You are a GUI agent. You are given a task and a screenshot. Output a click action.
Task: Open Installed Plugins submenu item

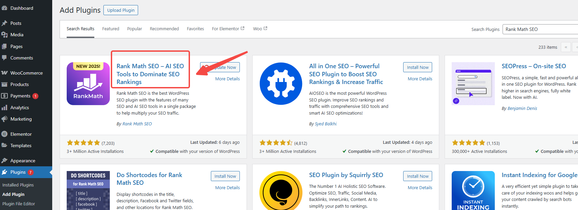coord(18,185)
